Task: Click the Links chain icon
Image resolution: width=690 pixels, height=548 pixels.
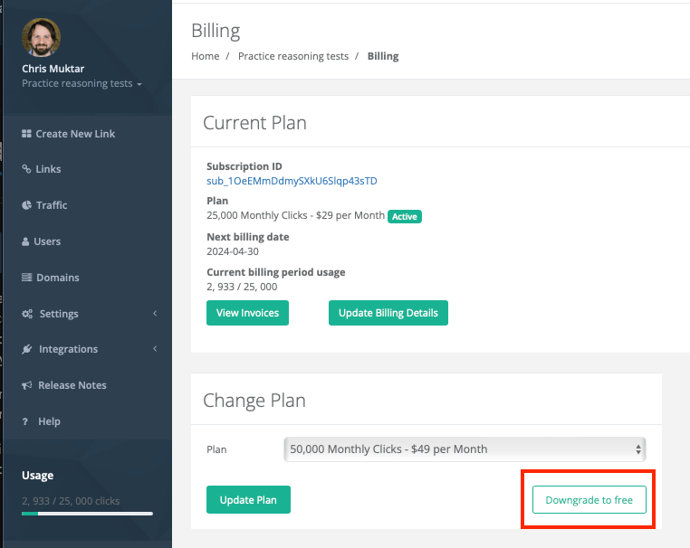Action: tap(27, 169)
